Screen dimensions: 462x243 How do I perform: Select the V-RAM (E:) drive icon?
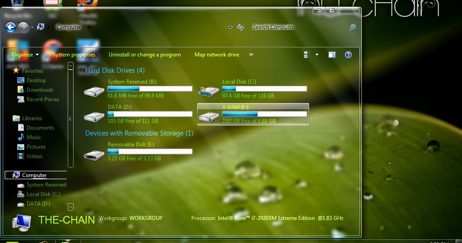tap(208, 117)
